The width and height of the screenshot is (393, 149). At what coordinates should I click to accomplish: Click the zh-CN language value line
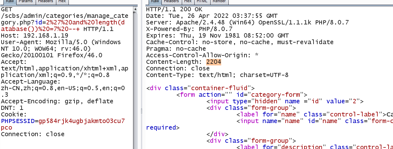pyautogui.click(x=63, y=88)
